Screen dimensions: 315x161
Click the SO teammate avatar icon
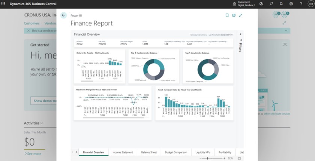coord(285,14)
